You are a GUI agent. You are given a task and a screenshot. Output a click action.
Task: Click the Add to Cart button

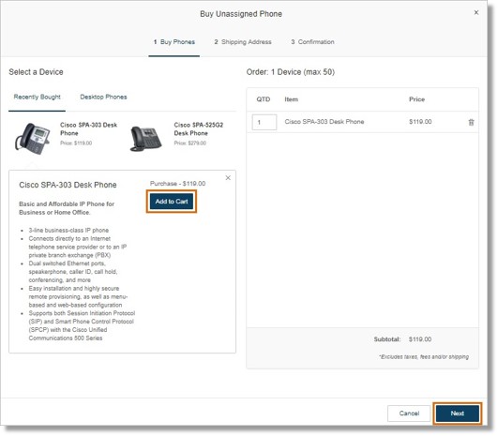tap(172, 202)
